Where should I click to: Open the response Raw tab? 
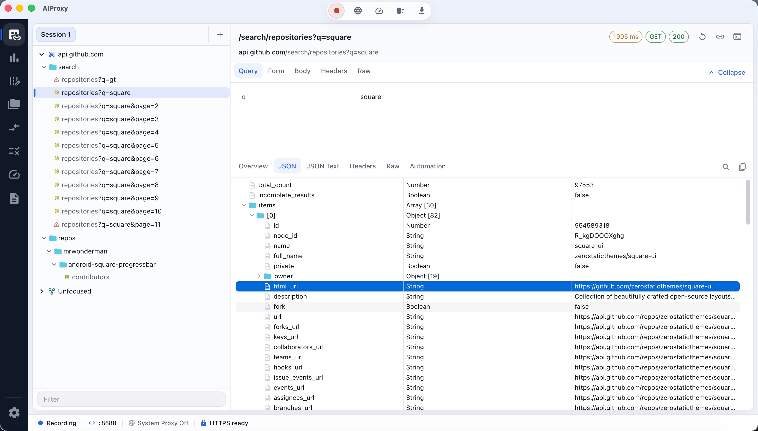pyautogui.click(x=393, y=166)
